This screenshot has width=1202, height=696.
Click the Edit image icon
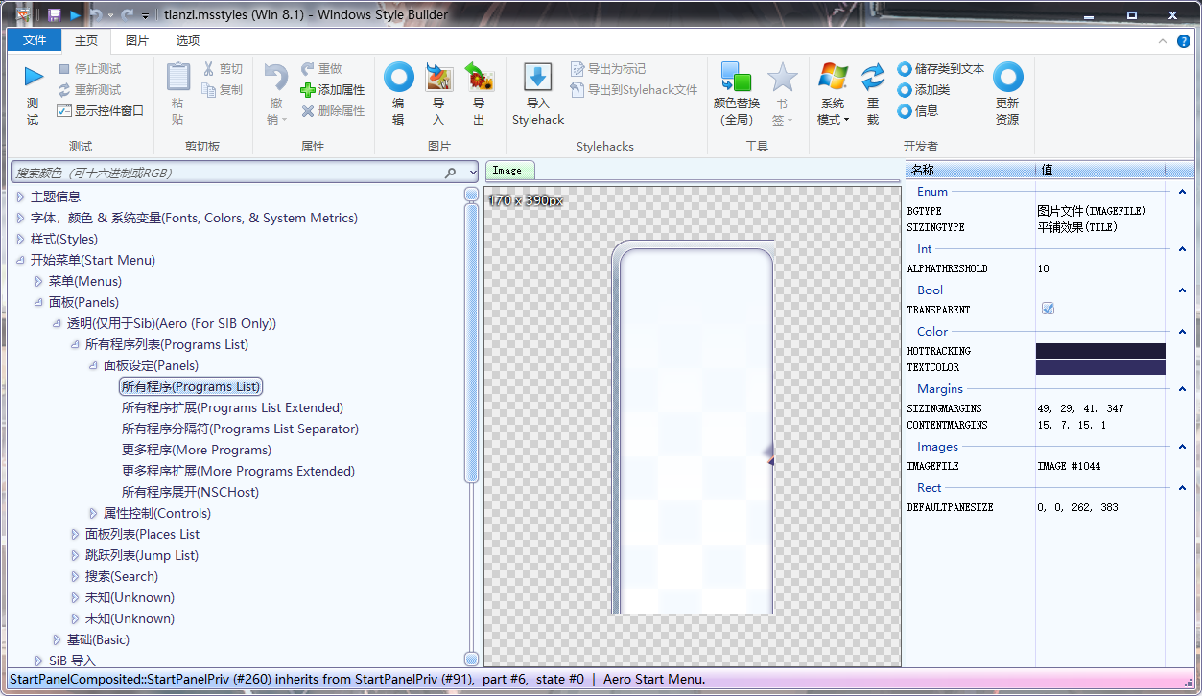pyautogui.click(x=398, y=78)
